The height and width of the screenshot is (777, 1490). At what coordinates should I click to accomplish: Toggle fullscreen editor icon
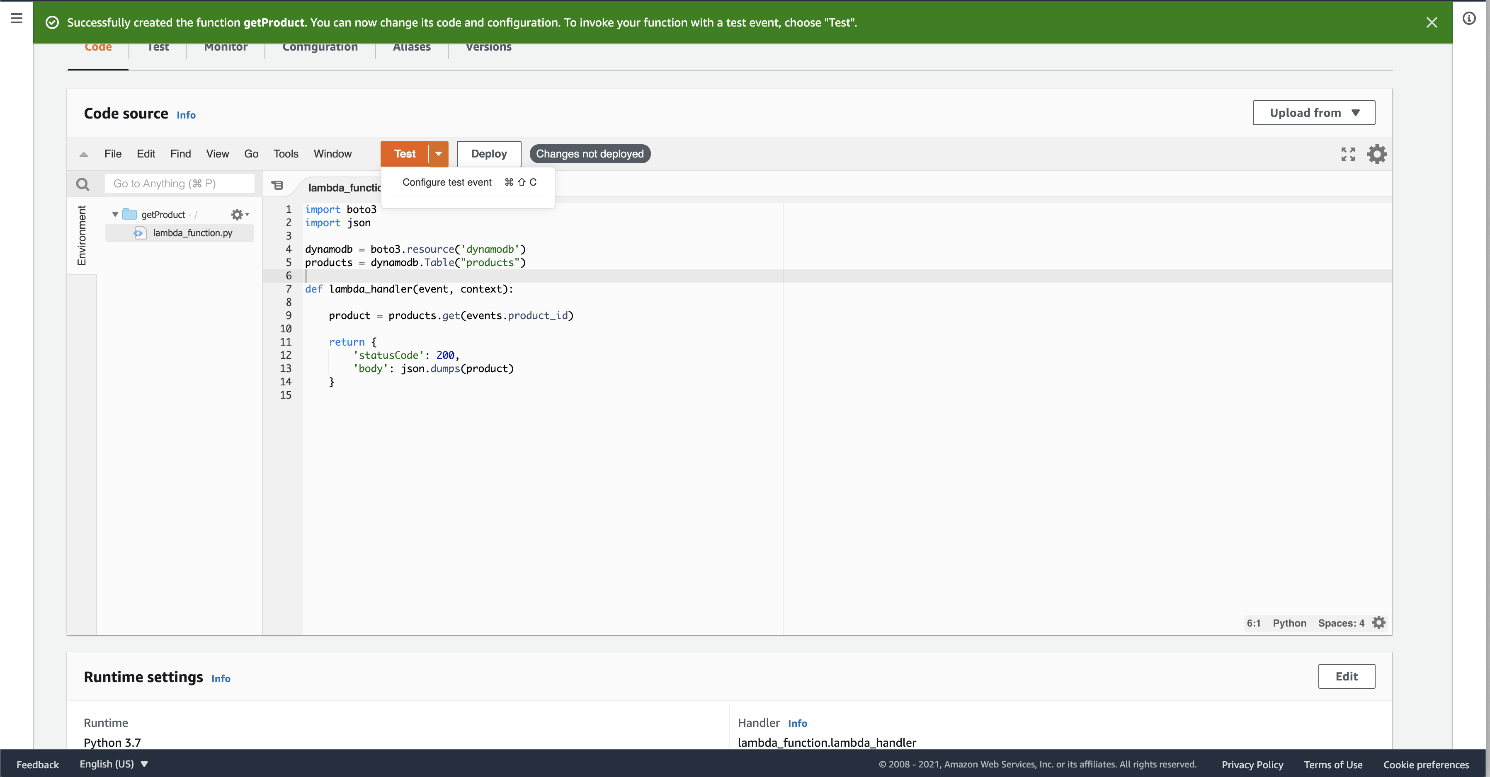(x=1348, y=154)
